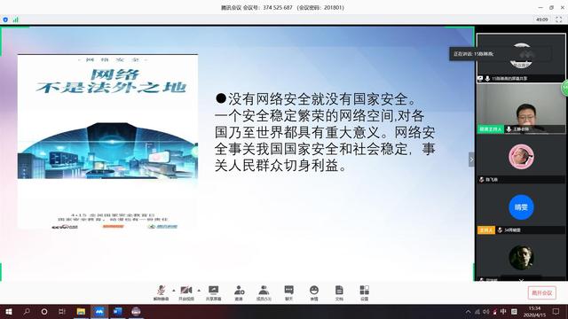
Task: Check network signal strength icon
Action: tap(15, 19)
